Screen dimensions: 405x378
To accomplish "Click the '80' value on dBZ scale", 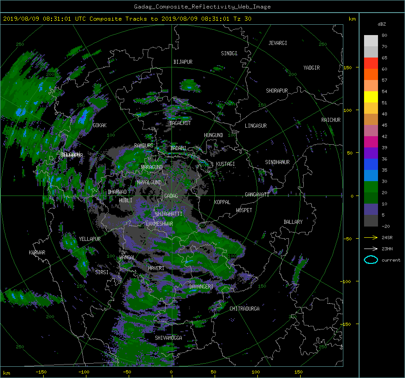I will pyautogui.click(x=384, y=36).
